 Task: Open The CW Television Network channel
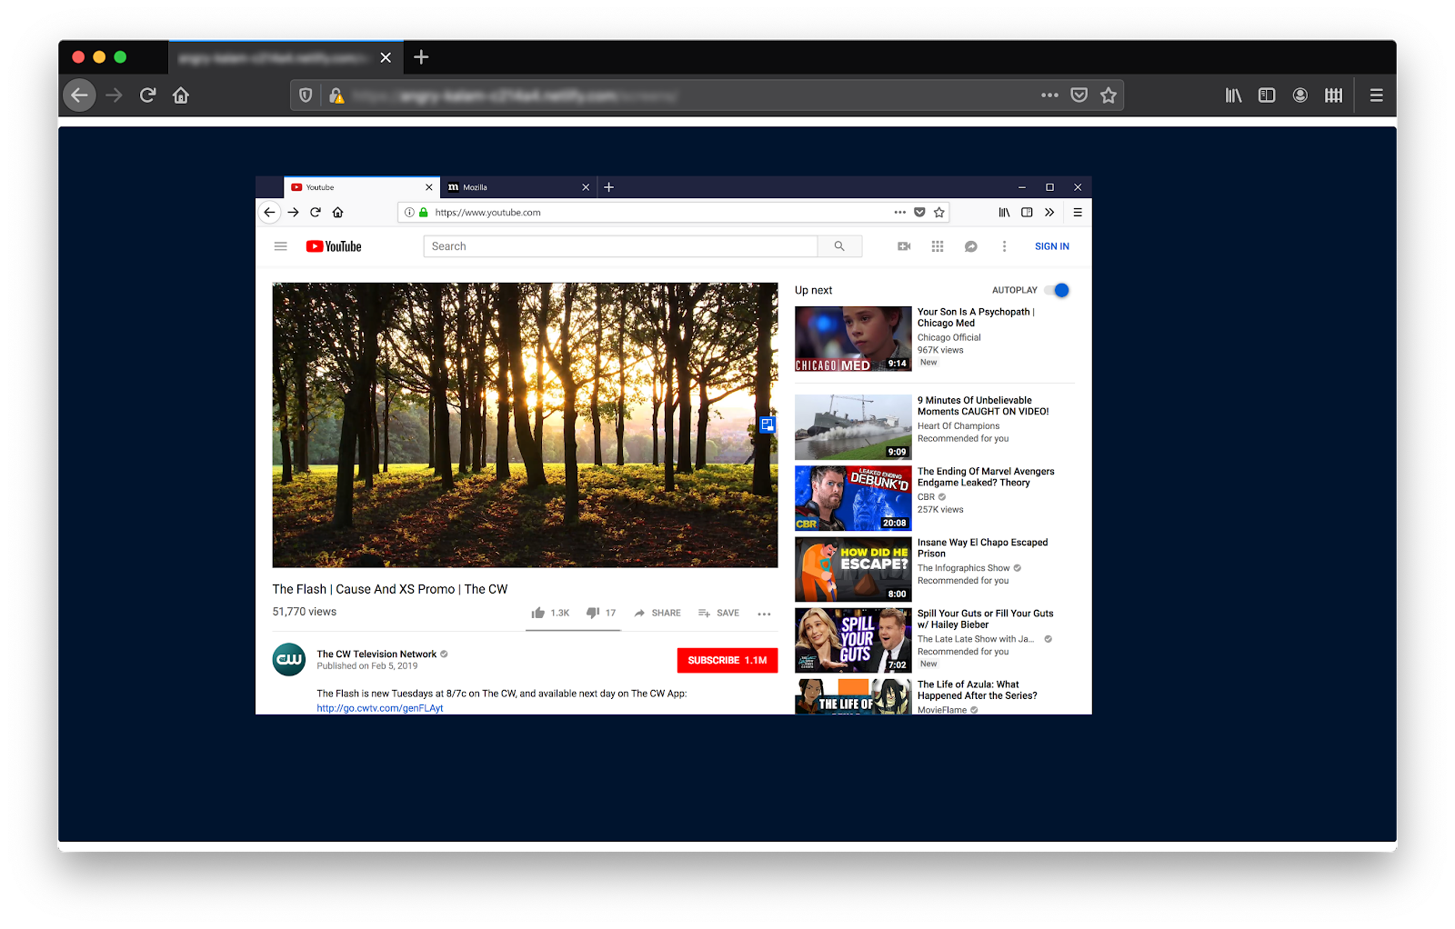tap(376, 654)
